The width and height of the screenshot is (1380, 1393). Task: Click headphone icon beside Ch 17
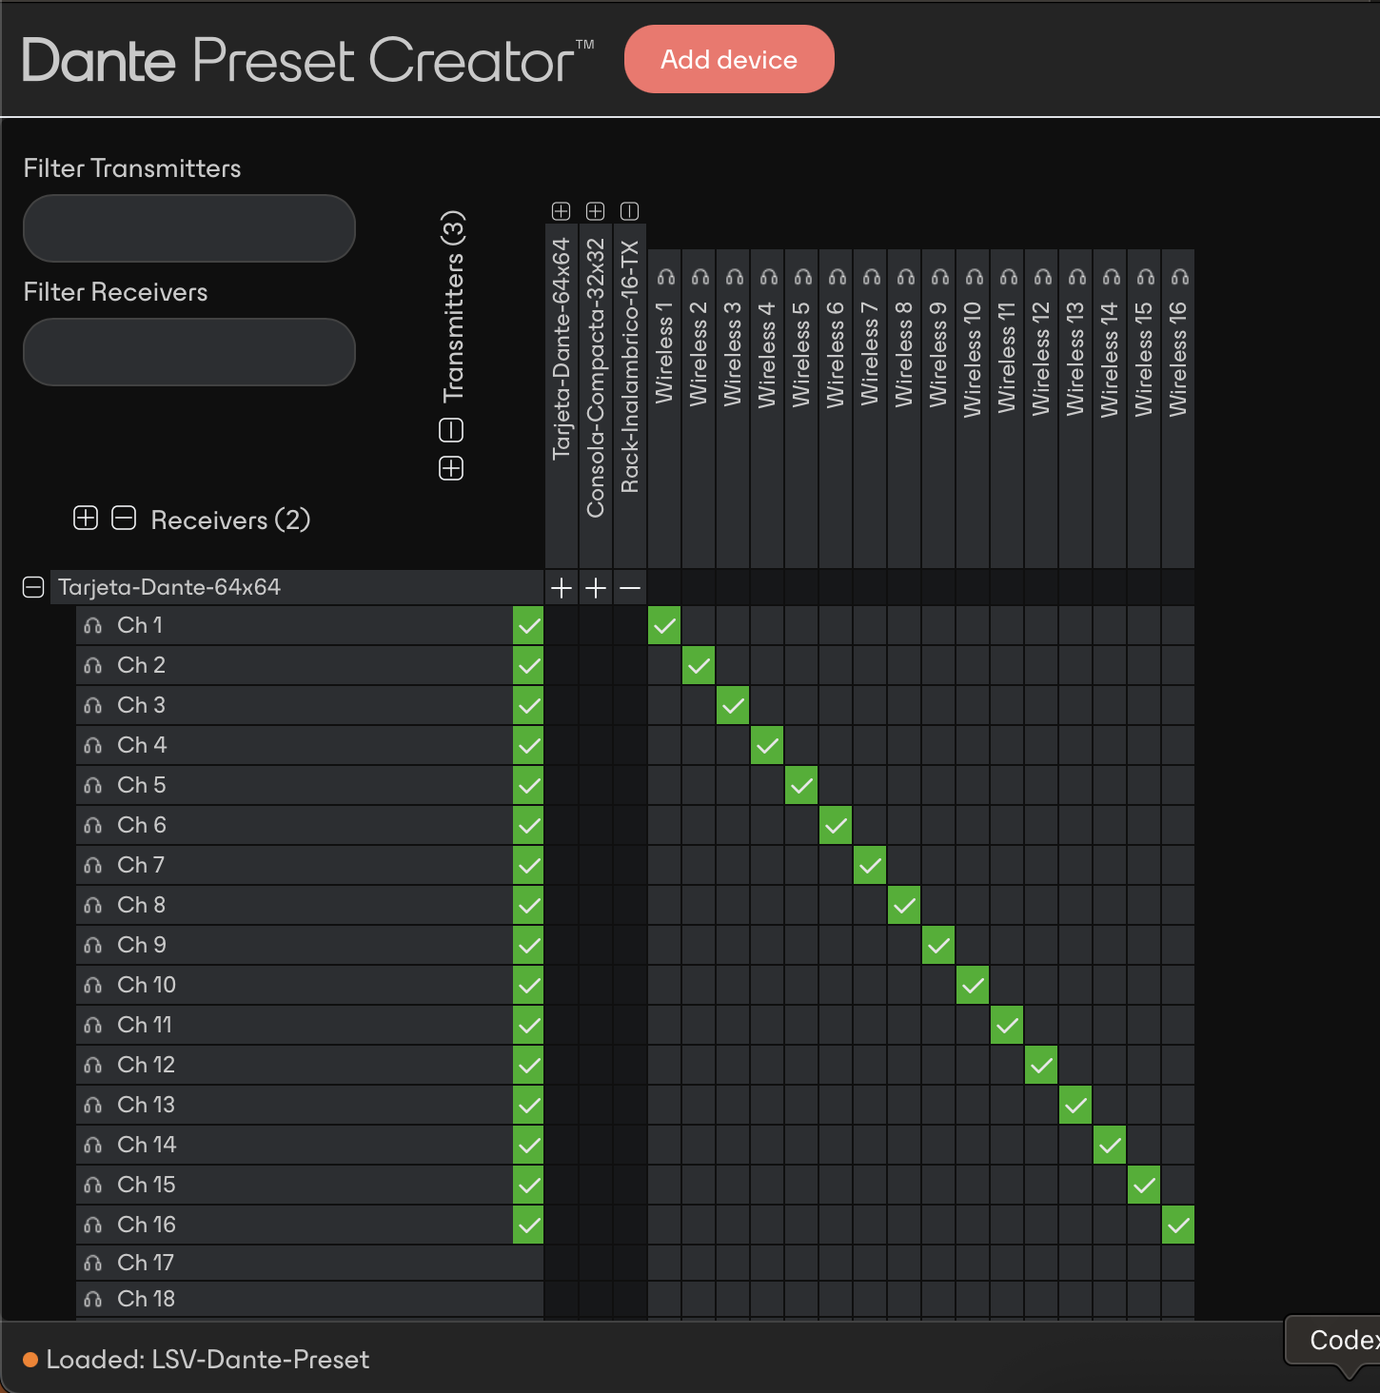pyautogui.click(x=92, y=1264)
